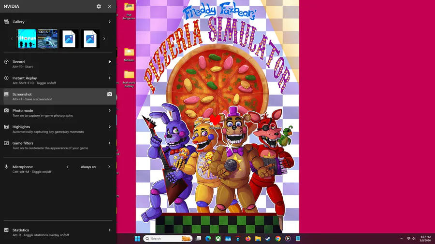Click the Microphone icon
This screenshot has height=244, width=435.
pyautogui.click(x=6, y=167)
